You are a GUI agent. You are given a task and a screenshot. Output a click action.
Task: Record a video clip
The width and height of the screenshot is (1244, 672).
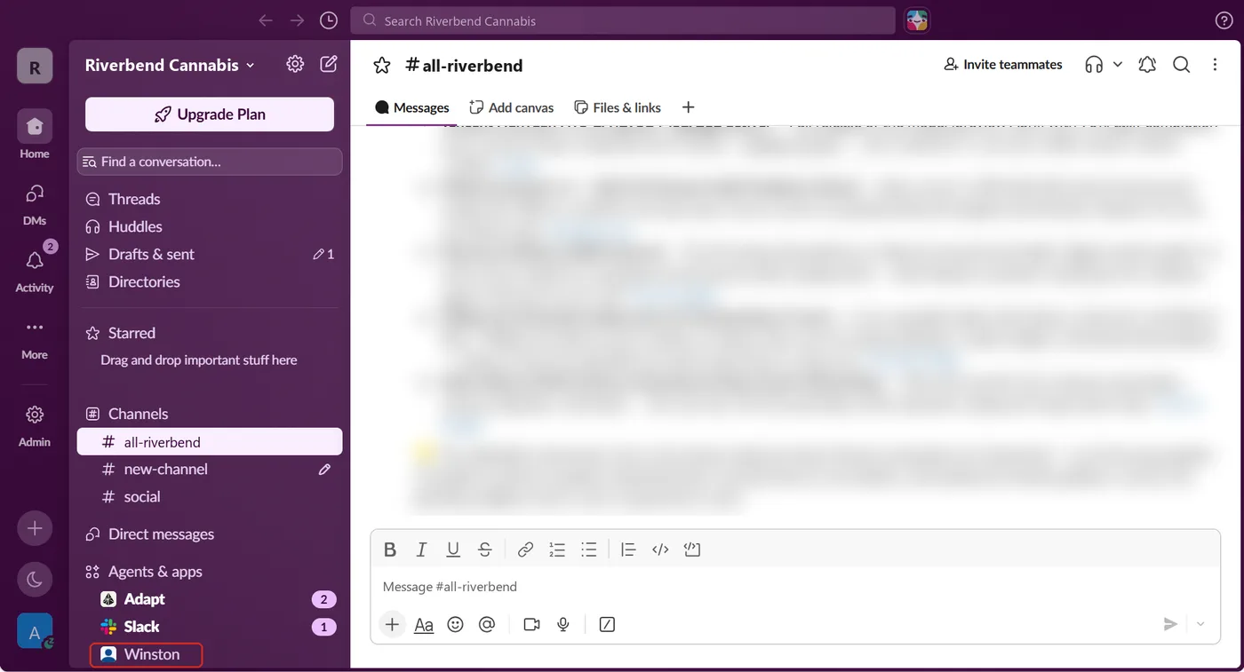(x=531, y=624)
